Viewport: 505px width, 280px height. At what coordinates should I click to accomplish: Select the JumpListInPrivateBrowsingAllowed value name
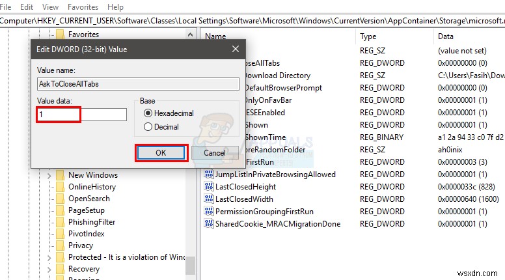(x=275, y=175)
